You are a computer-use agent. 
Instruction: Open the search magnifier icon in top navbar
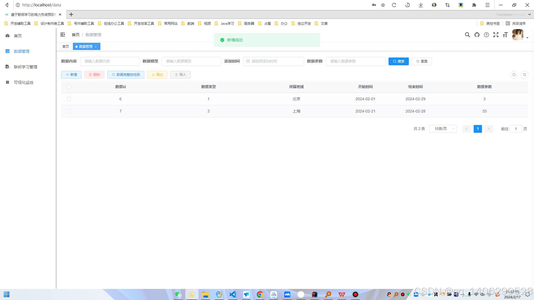tap(468, 35)
